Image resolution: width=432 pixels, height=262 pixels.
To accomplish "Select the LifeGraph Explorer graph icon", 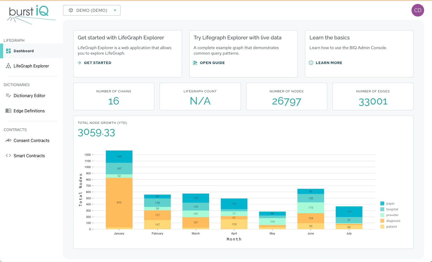I will 8,66.
